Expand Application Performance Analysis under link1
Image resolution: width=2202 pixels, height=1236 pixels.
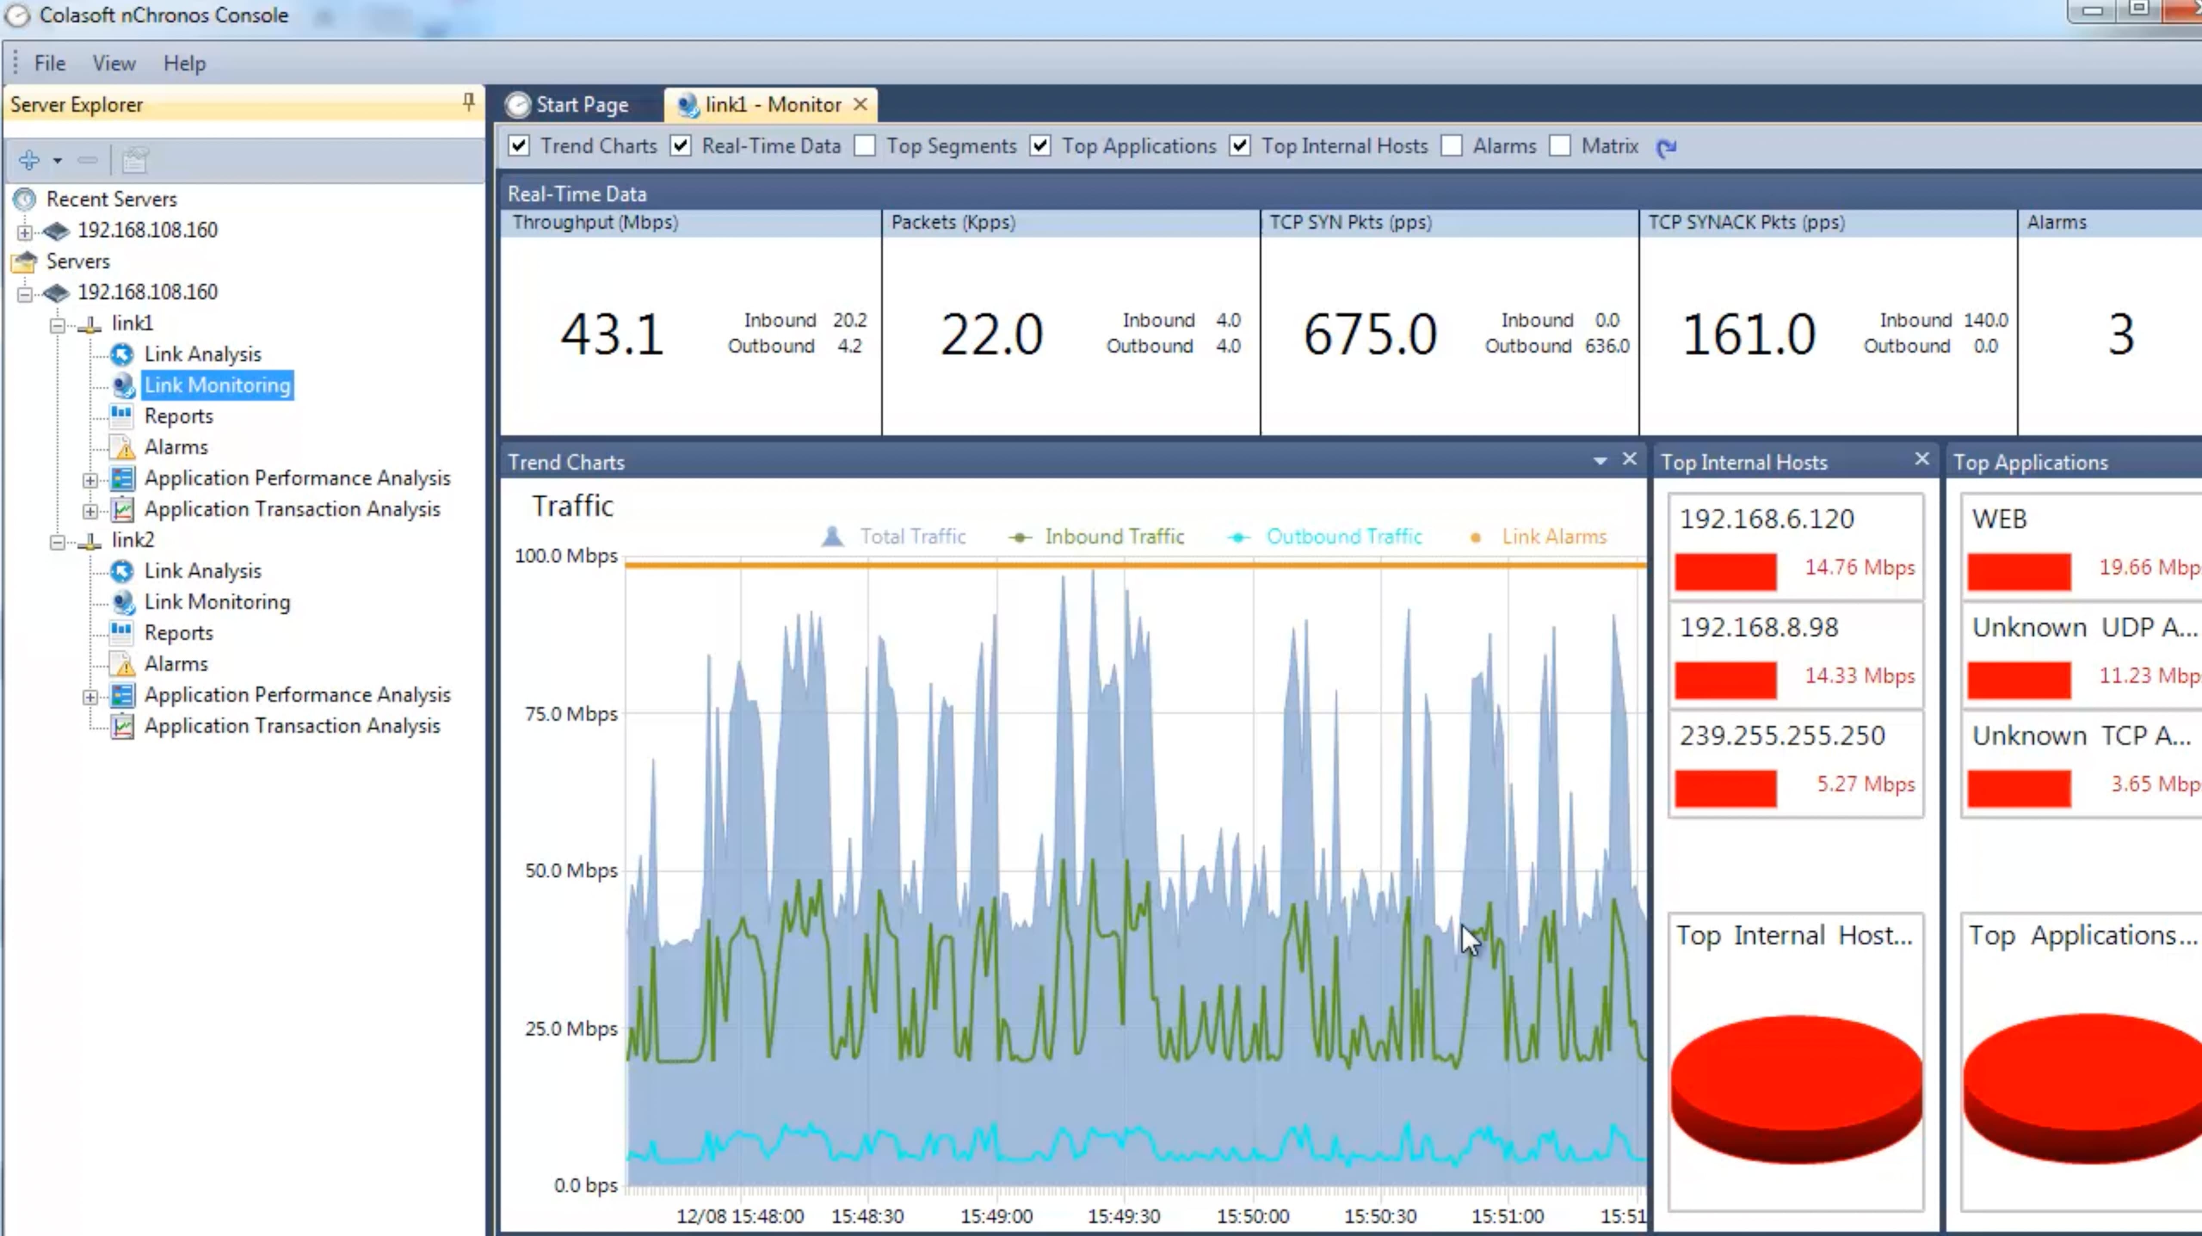coord(90,480)
